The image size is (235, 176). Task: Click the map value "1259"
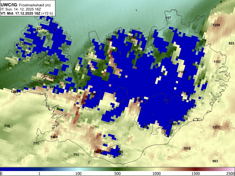pos(216,25)
